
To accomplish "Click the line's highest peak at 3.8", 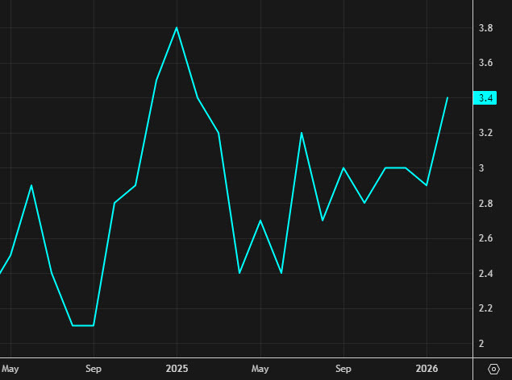I will click(x=177, y=28).
